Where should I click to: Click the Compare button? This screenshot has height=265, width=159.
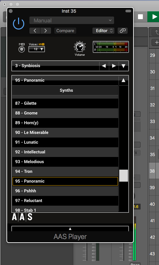click(65, 30)
